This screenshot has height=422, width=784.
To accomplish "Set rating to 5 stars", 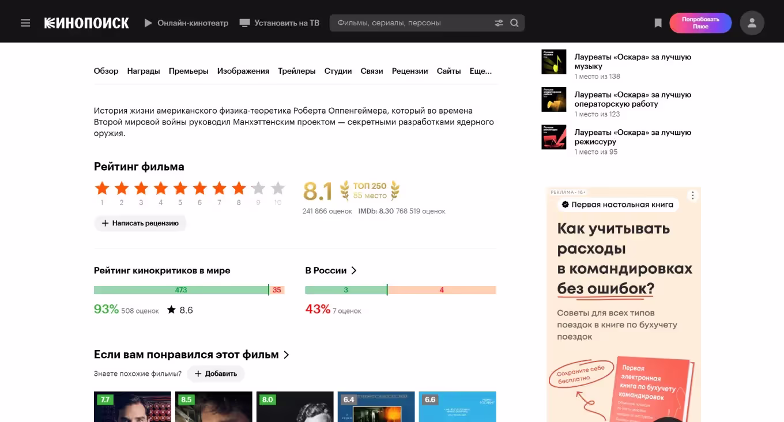I will [x=180, y=188].
